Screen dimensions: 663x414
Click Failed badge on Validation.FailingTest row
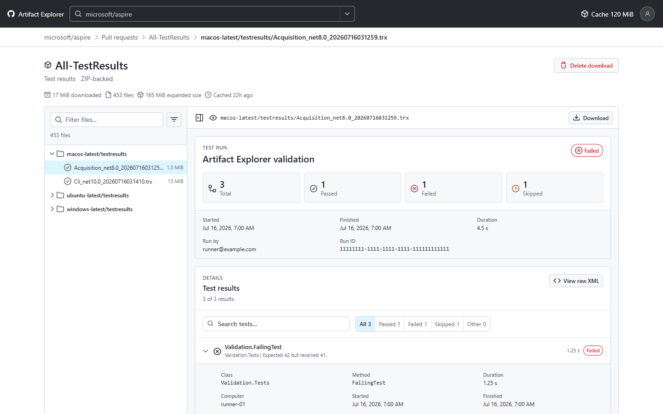pyautogui.click(x=593, y=351)
